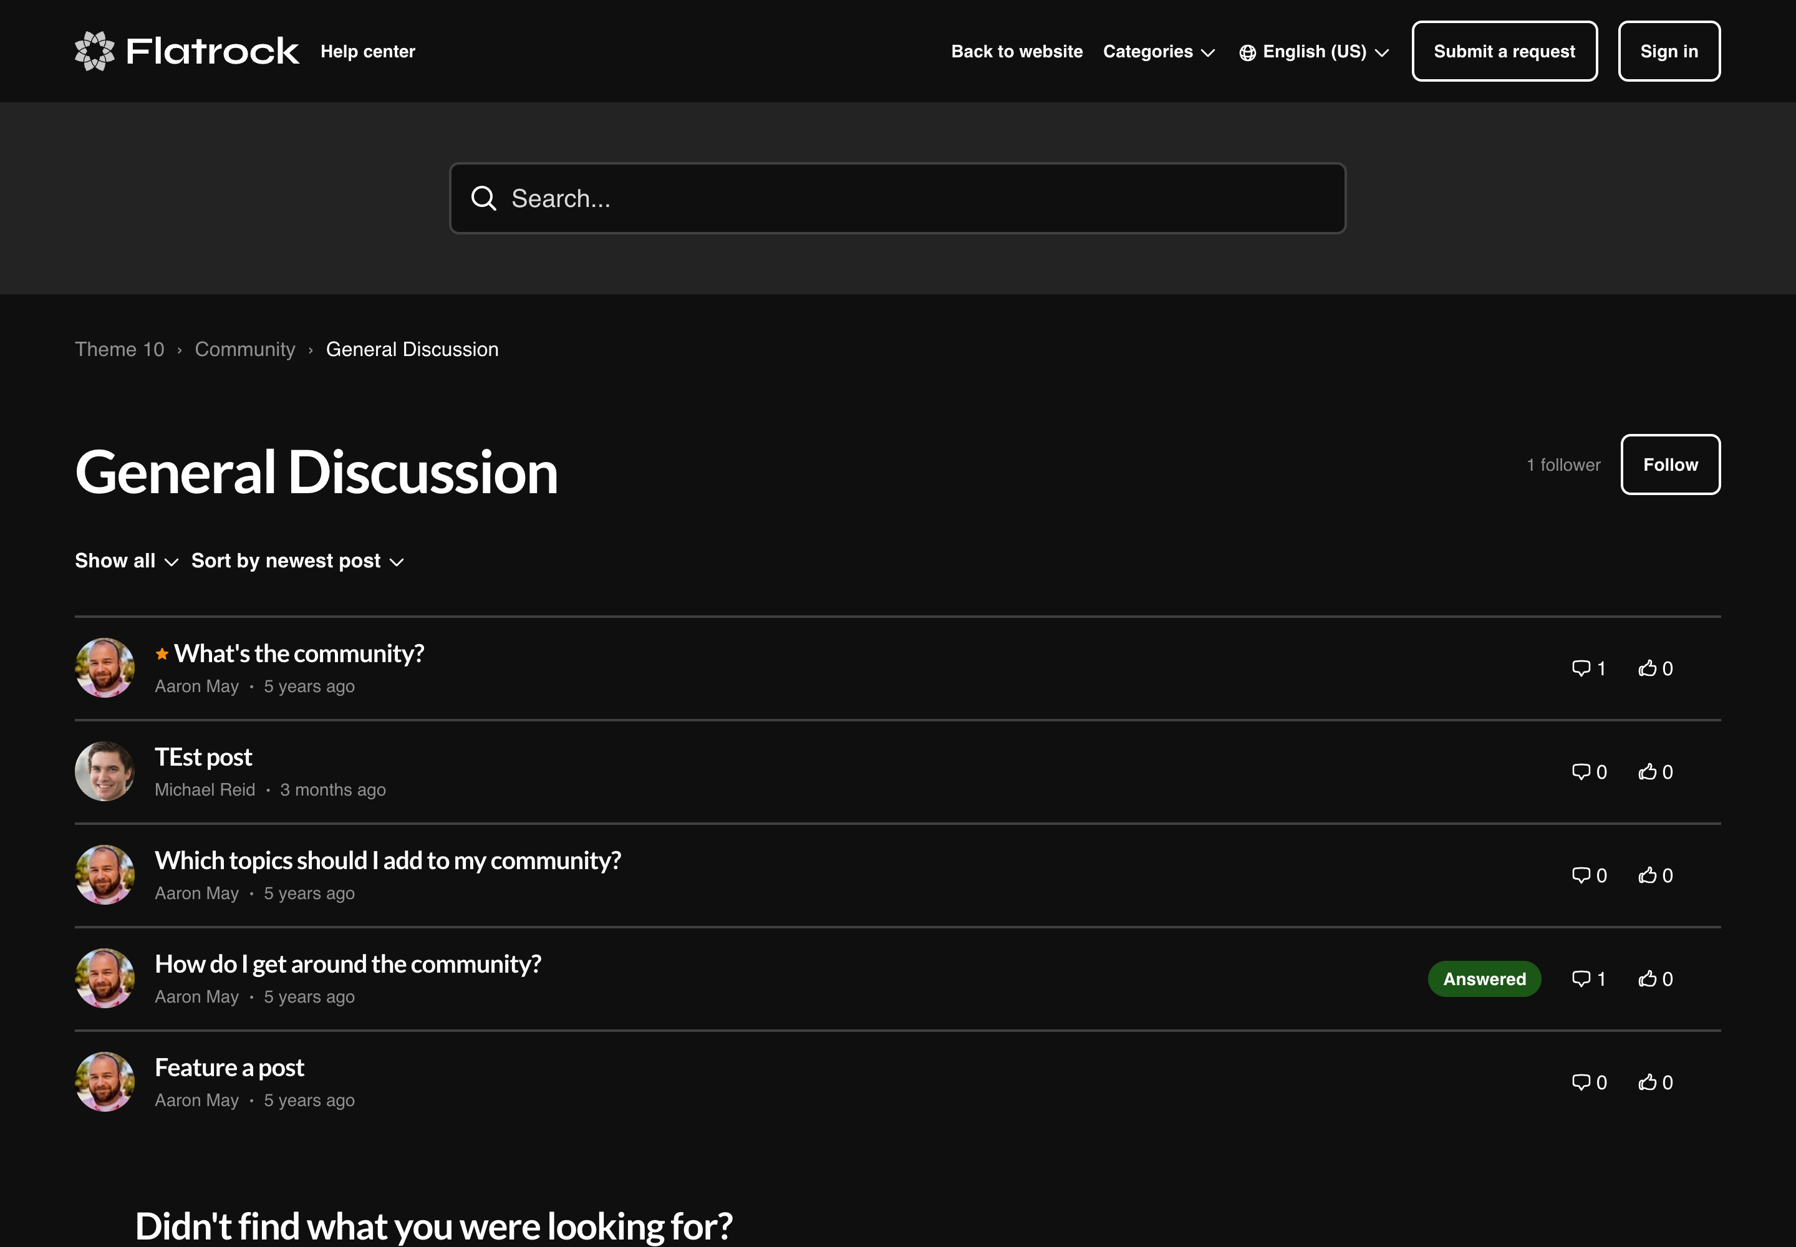Open Theme 10 breadcrumb link

[x=120, y=349]
